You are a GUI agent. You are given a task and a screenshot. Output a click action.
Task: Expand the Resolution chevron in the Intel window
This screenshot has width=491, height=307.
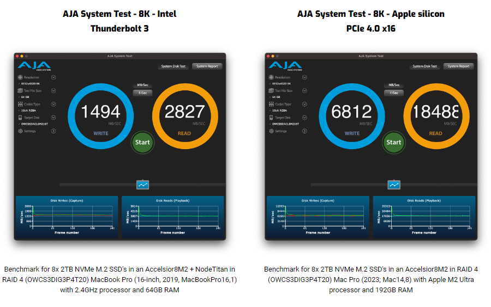tap(53, 77)
